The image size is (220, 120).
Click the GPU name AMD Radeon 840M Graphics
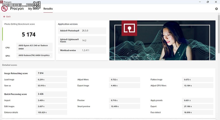click(34, 55)
